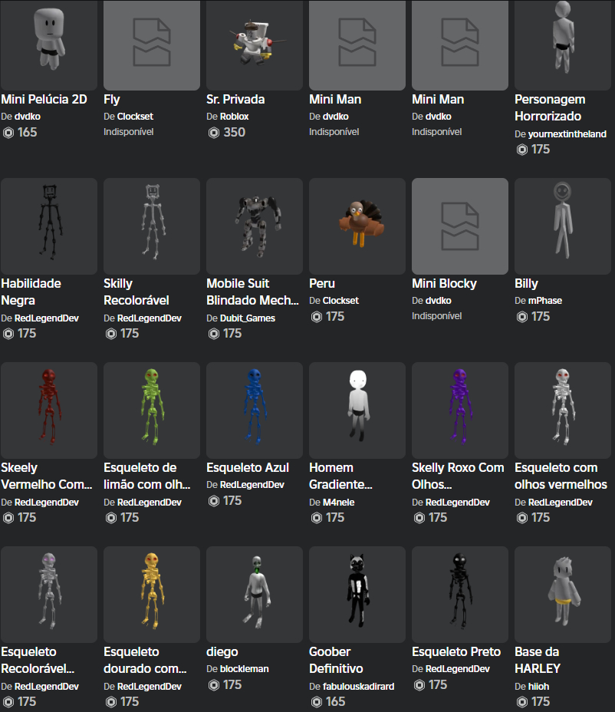Click the Robux icon under Peru
Screen dimensions: 615x712
pyautogui.click(x=317, y=317)
